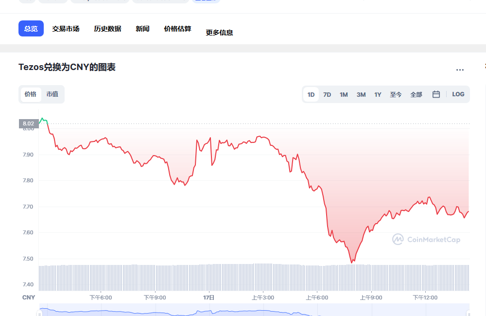The width and height of the screenshot is (486, 316).
Task: Click the 上午6:00 time axis label
Action: (317, 298)
